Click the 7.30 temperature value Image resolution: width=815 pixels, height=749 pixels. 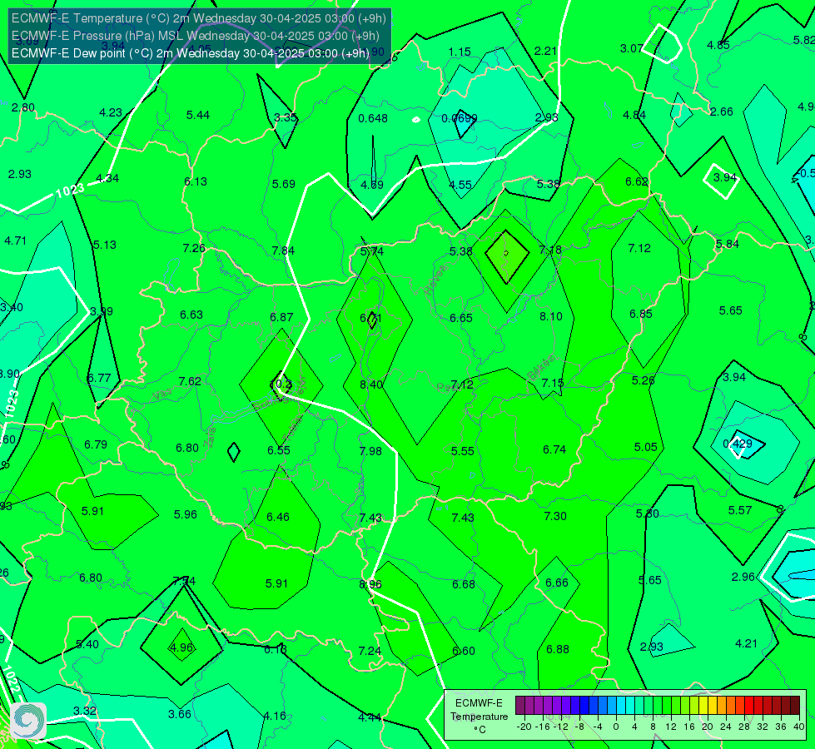pyautogui.click(x=555, y=516)
